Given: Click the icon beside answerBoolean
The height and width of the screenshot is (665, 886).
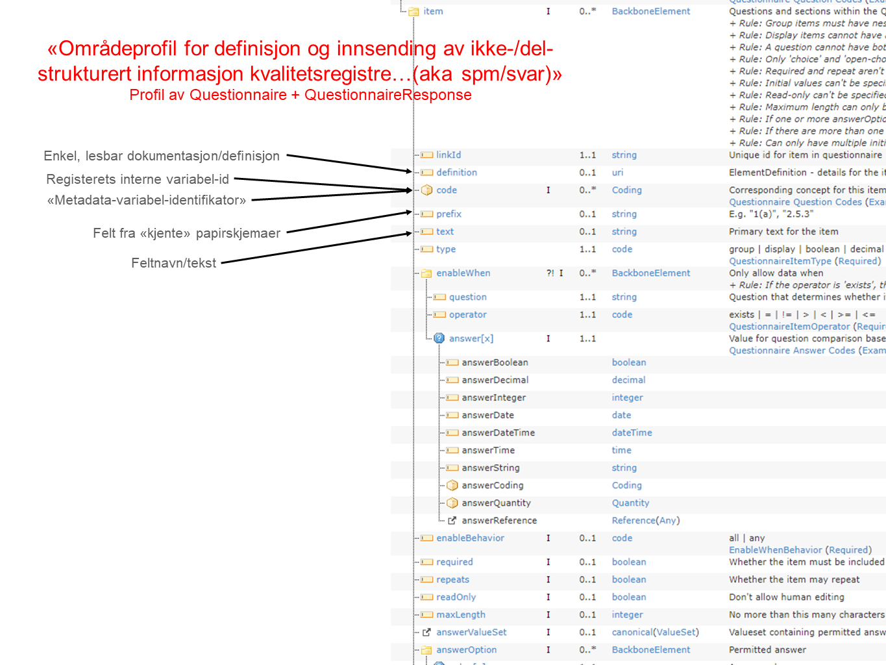Looking at the screenshot, I should pyautogui.click(x=452, y=363).
